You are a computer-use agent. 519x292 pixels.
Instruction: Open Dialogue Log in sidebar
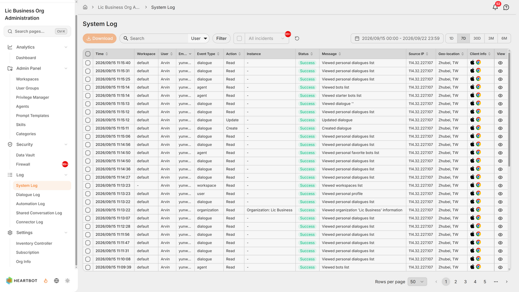tap(28, 195)
